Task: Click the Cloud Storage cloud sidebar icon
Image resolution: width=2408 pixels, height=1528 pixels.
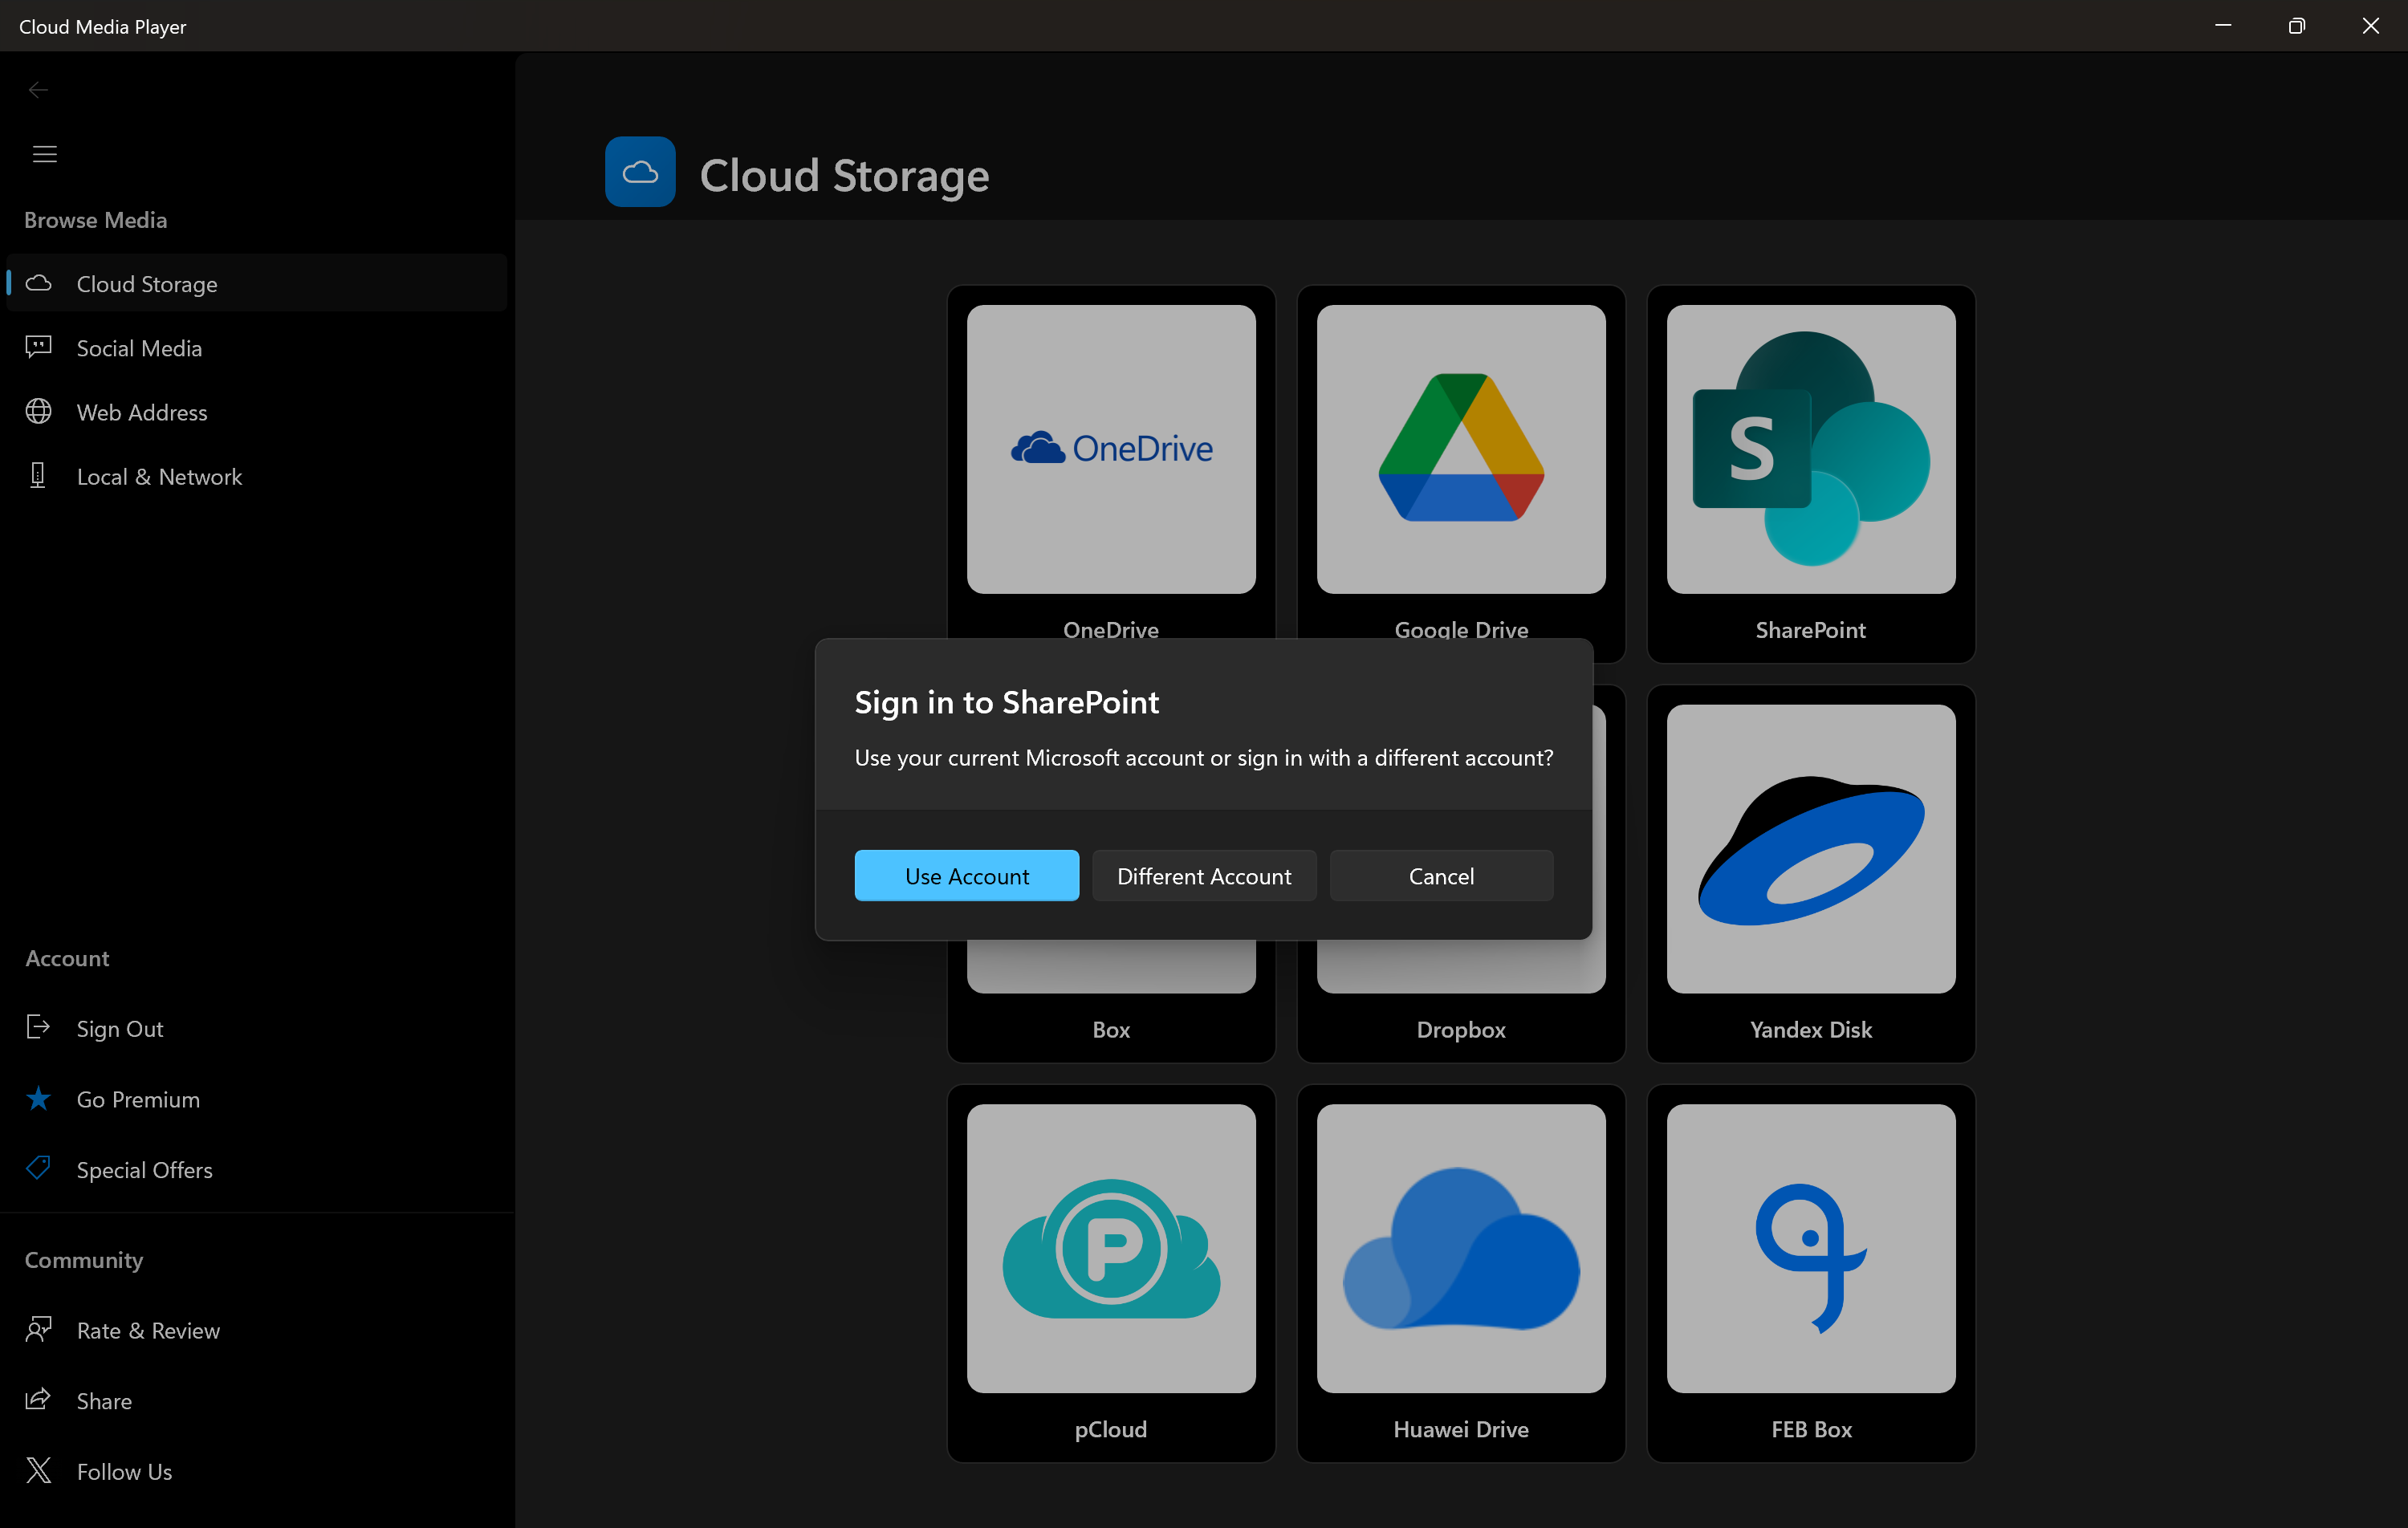Action: (x=38, y=283)
